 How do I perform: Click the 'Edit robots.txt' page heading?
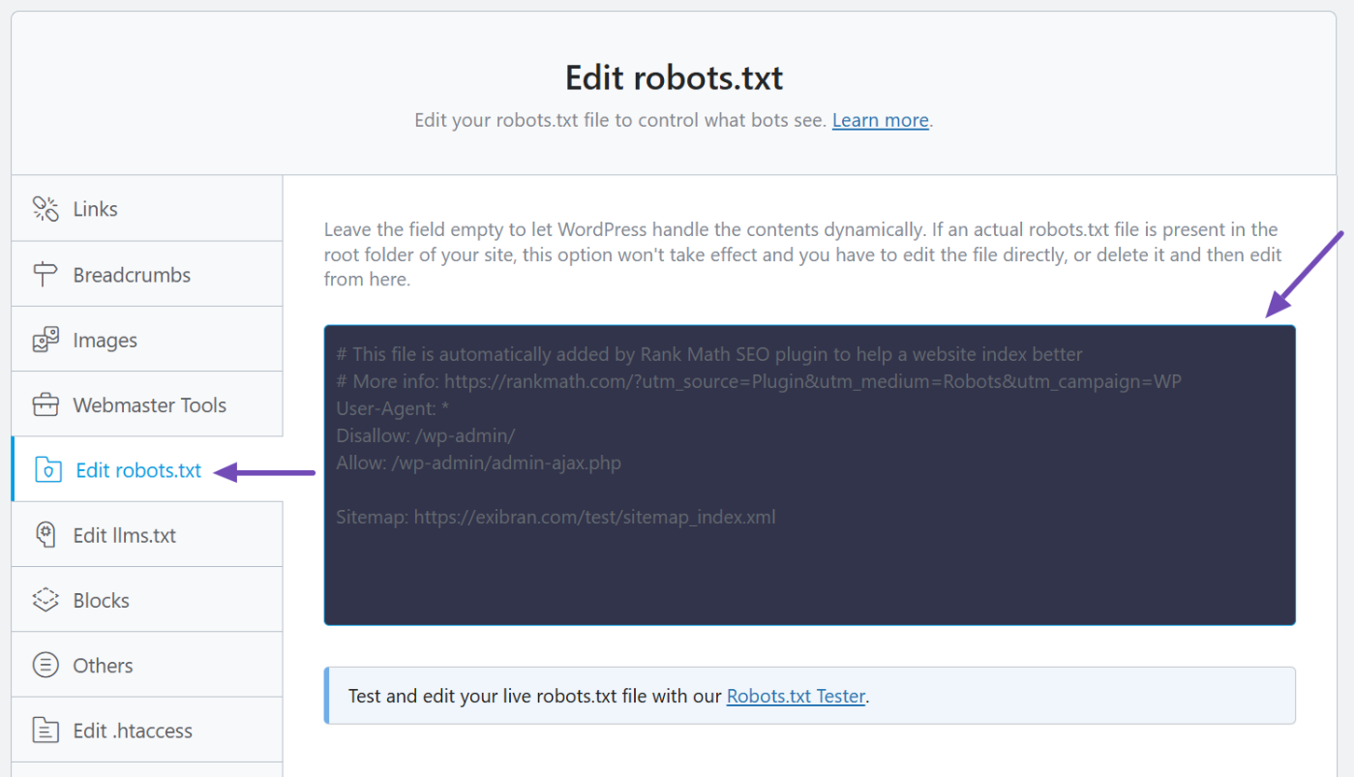pos(674,77)
